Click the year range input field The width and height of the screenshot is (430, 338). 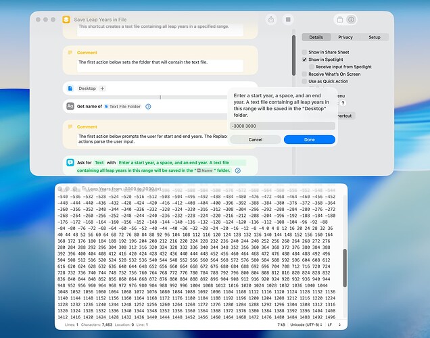pyautogui.click(x=282, y=126)
